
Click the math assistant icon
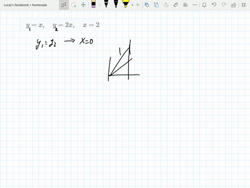tap(185, 5)
